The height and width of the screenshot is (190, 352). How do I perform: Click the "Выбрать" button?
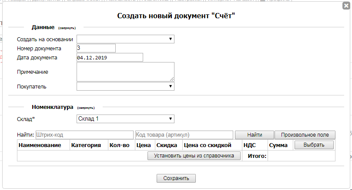[314, 145]
